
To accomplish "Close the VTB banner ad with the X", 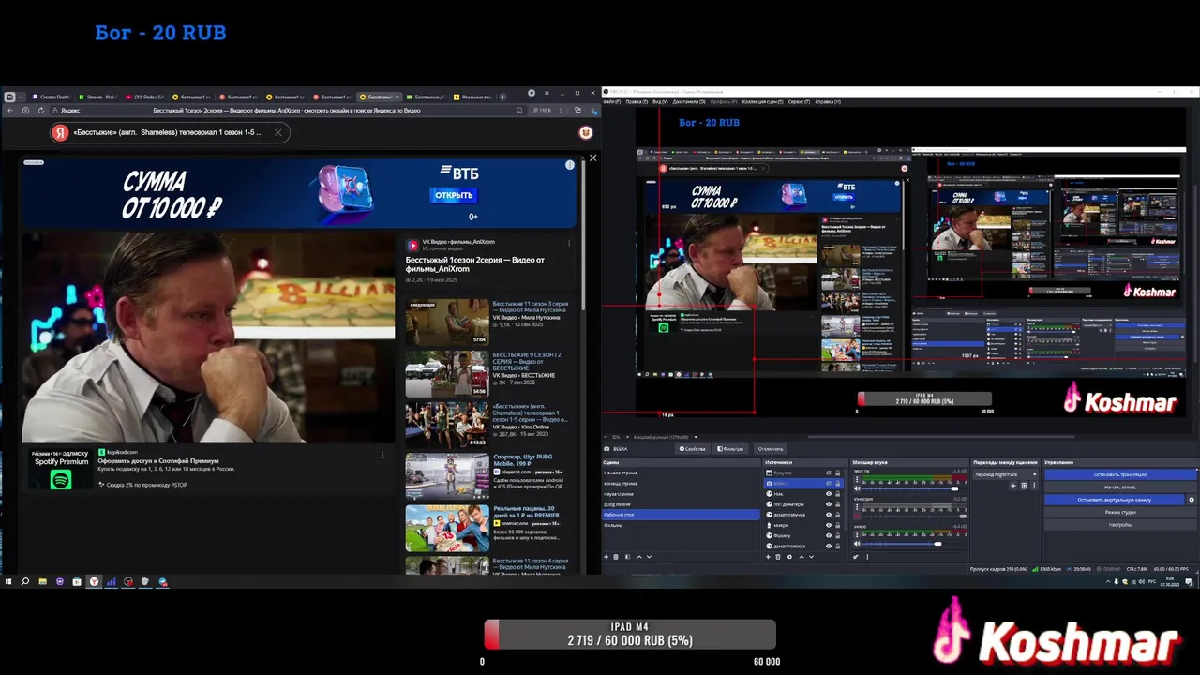I will point(592,157).
